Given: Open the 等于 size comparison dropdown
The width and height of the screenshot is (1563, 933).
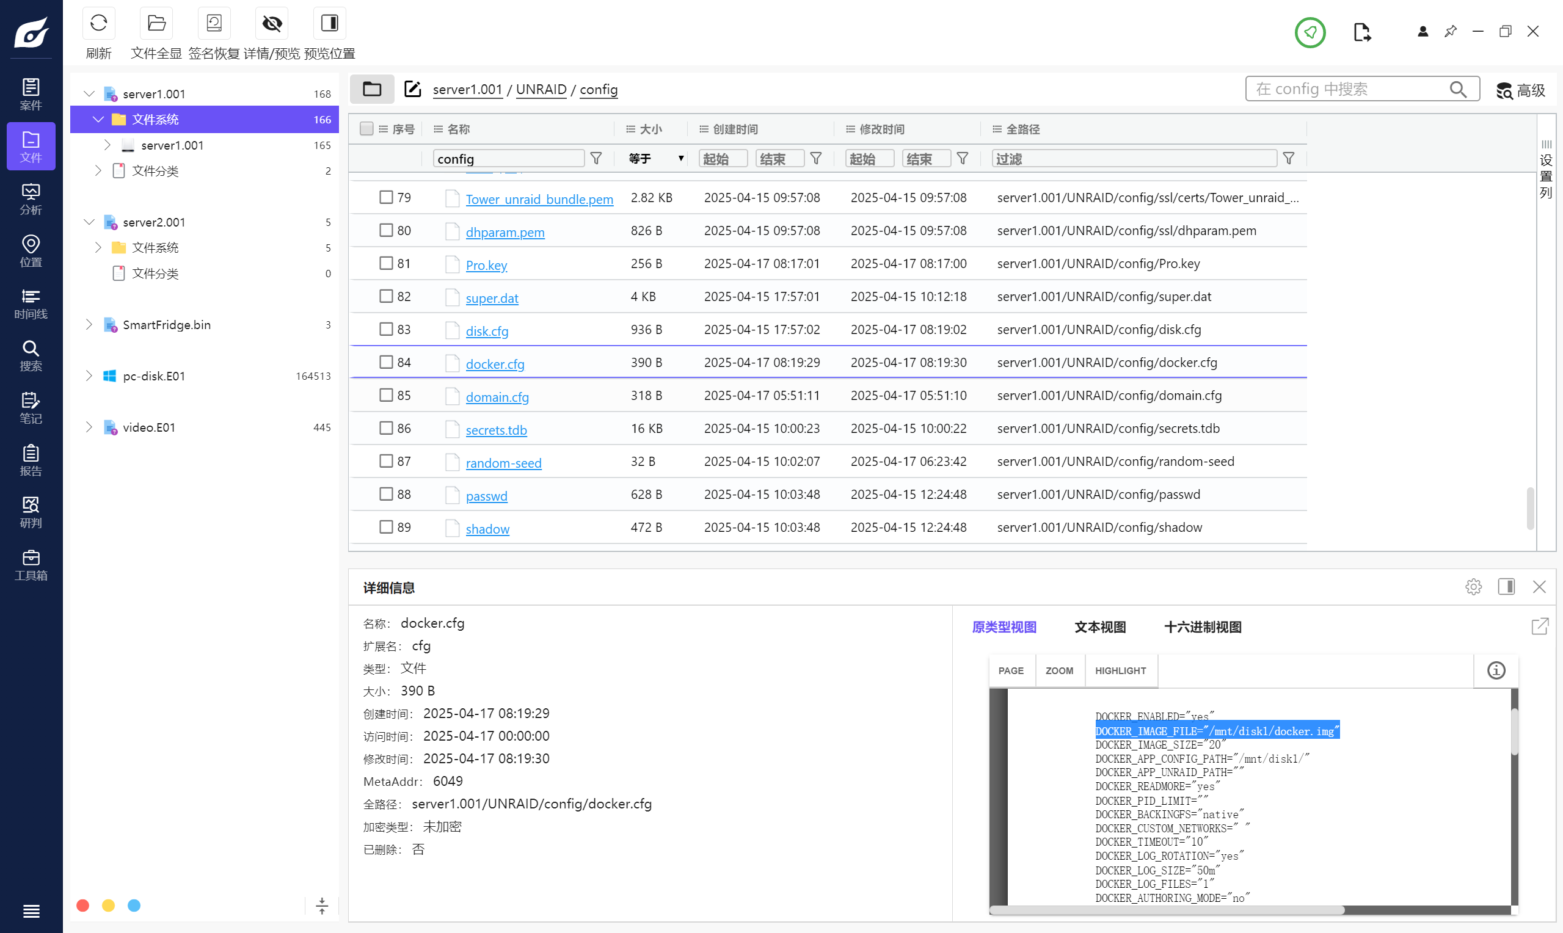Looking at the screenshot, I should [657, 158].
